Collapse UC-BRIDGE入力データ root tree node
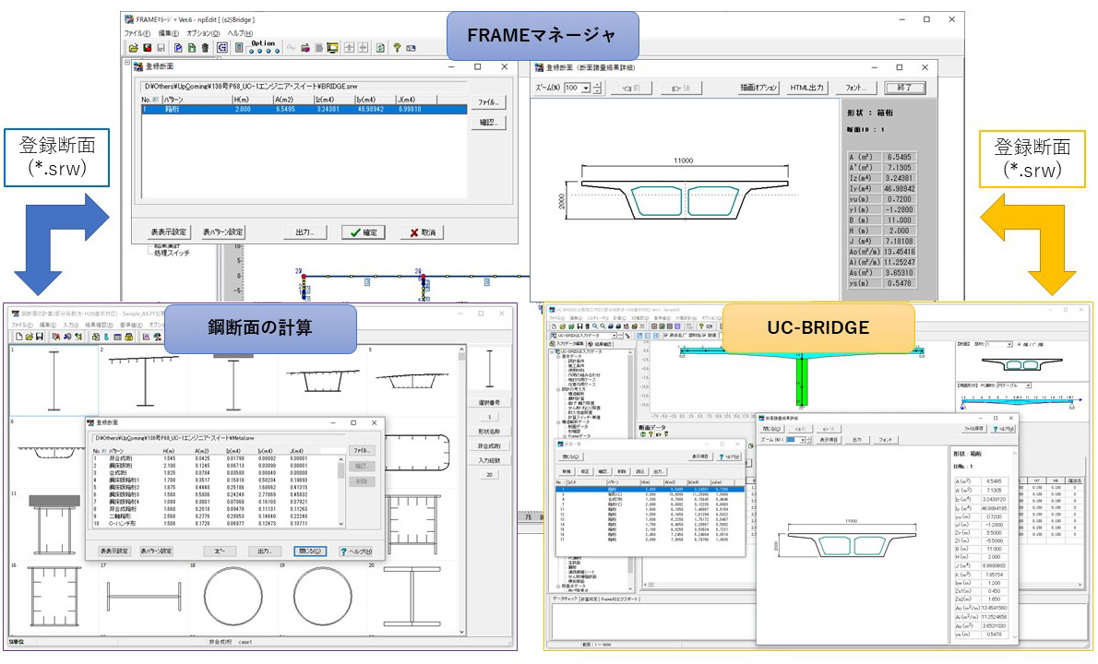The image size is (1098, 664). (x=551, y=351)
